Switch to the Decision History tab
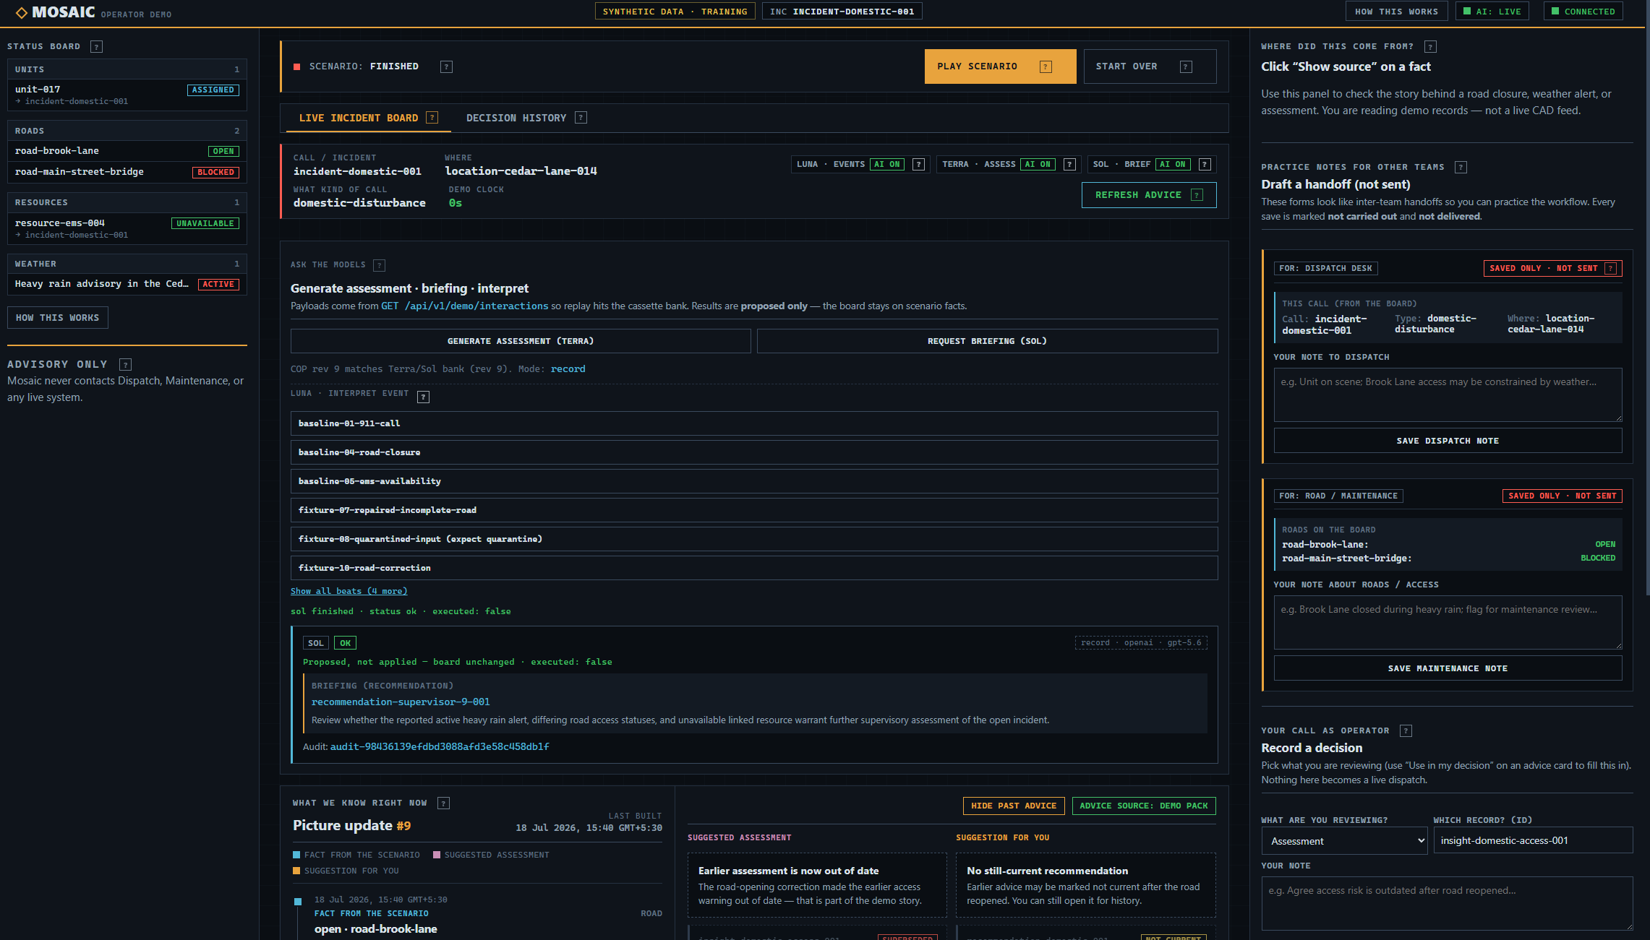Image resolution: width=1650 pixels, height=940 pixels. 516,118
